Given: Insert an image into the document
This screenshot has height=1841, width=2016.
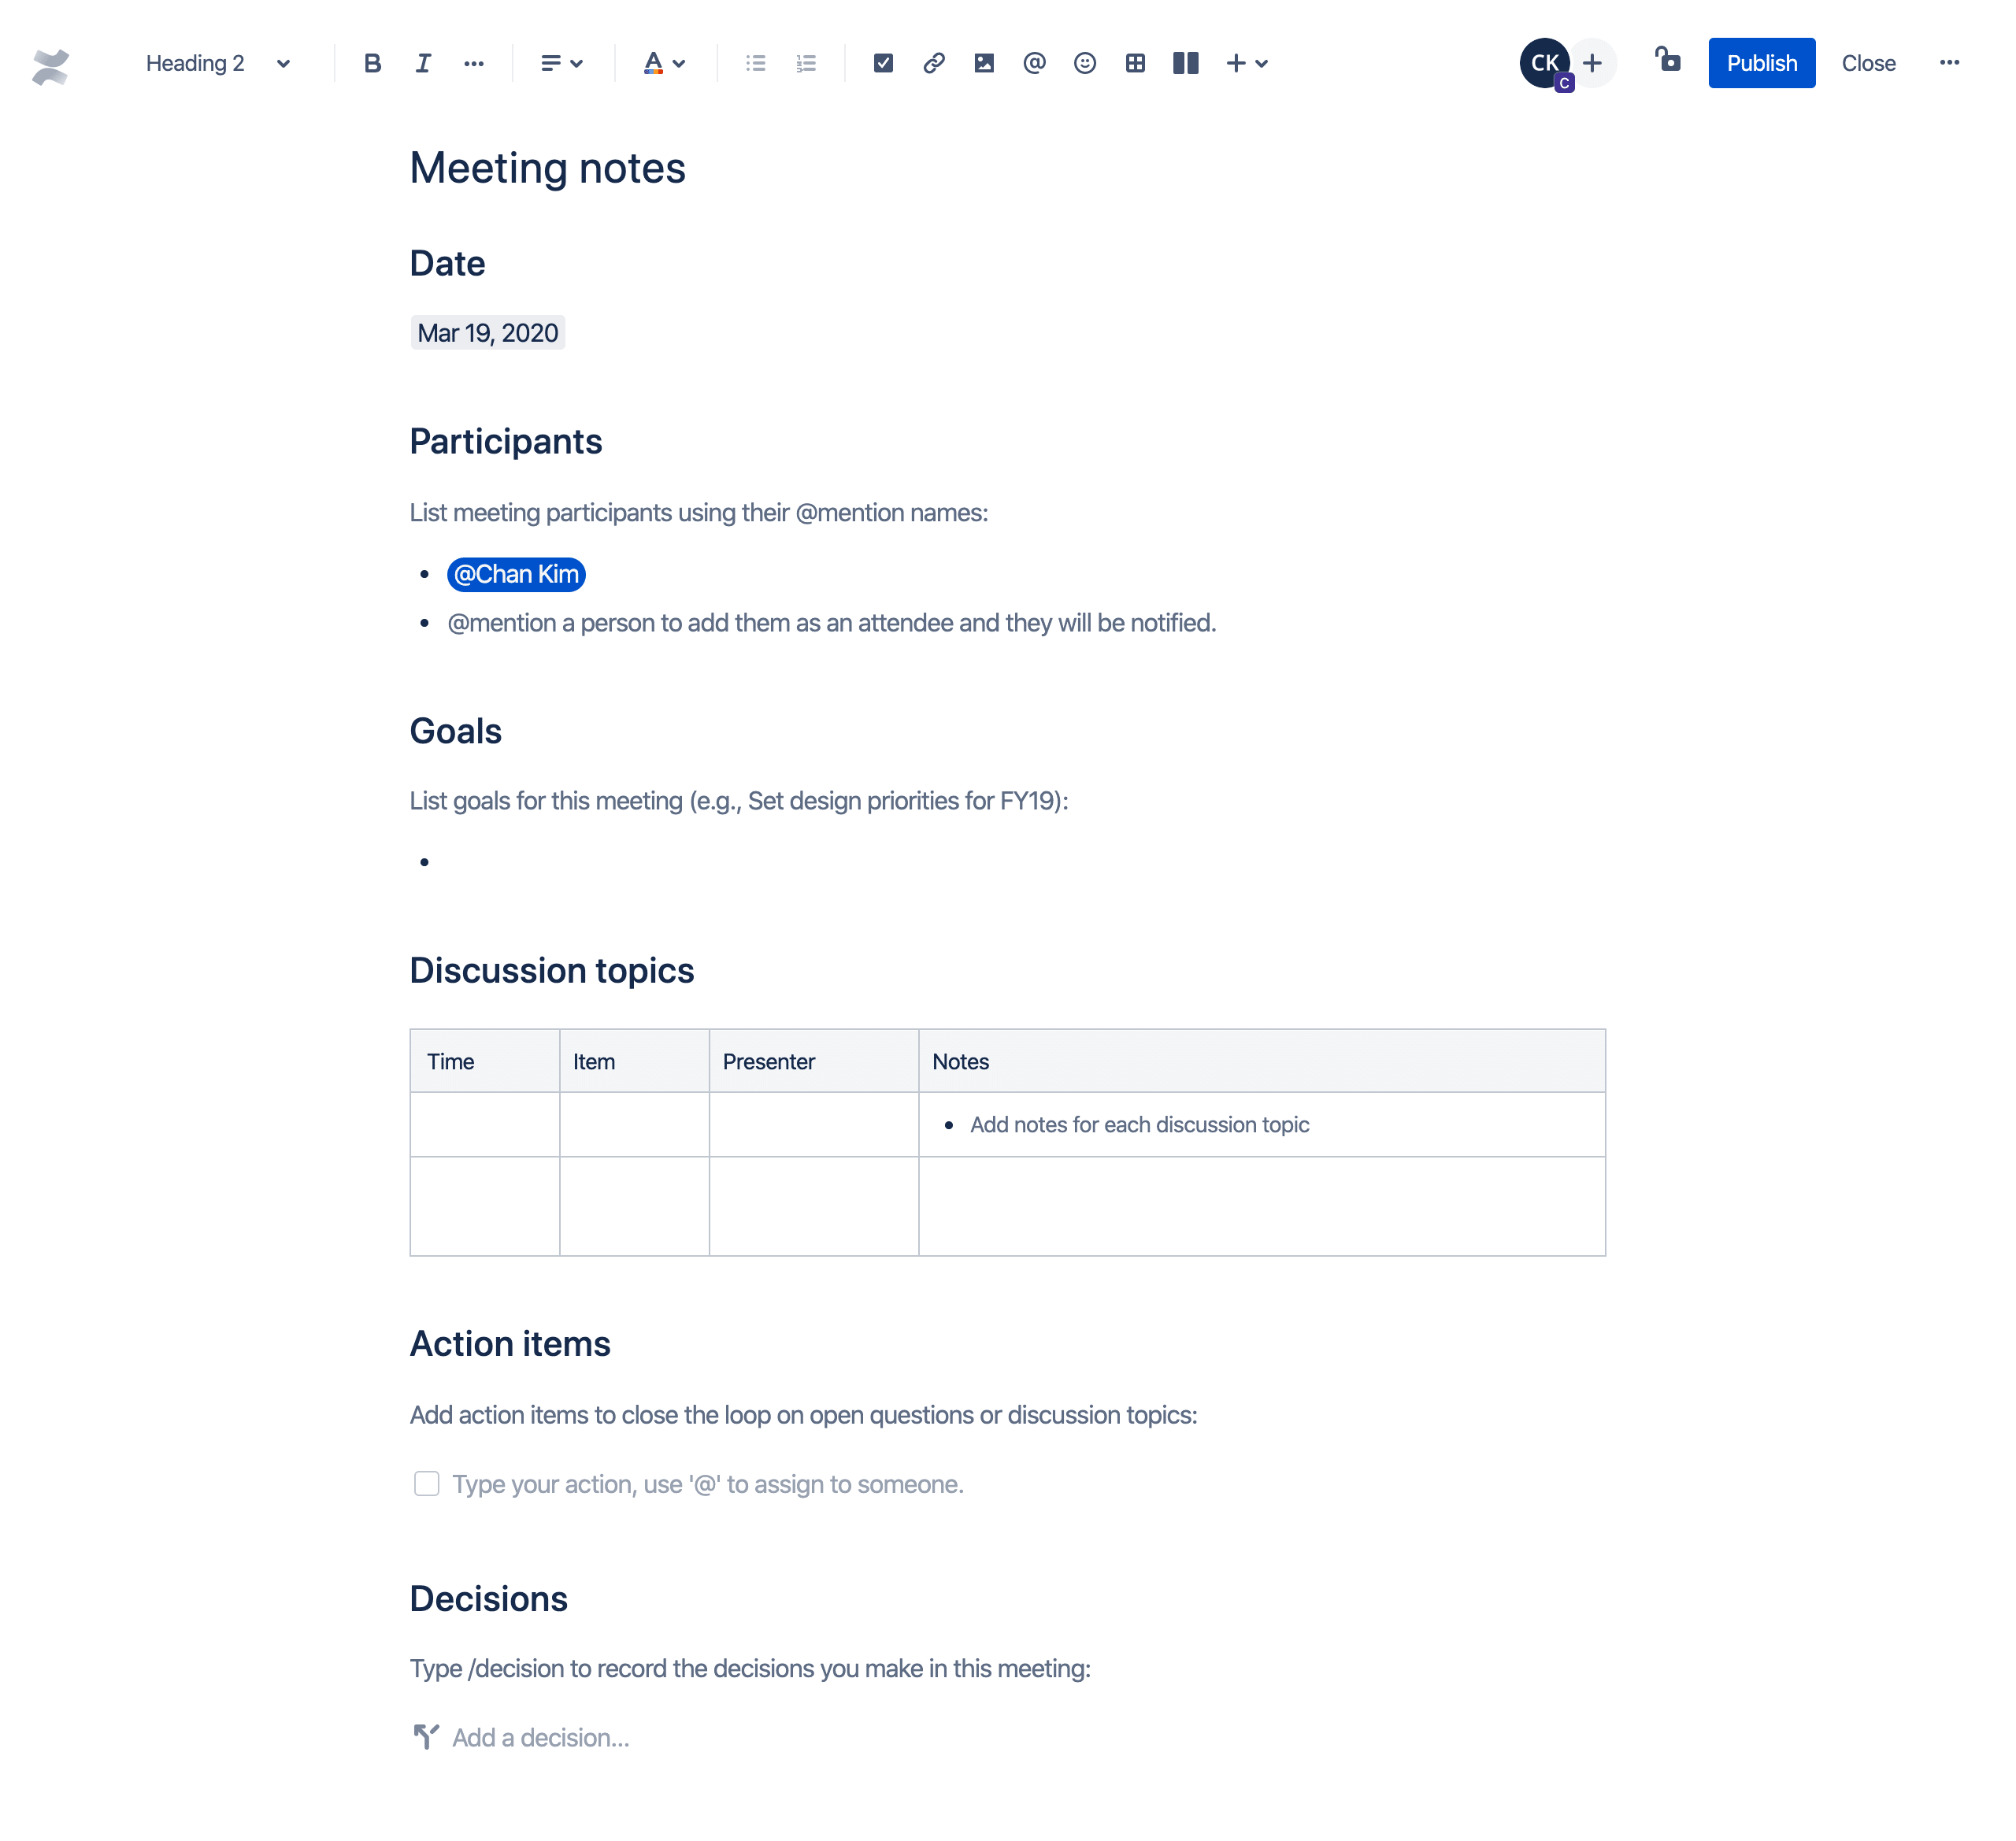Looking at the screenshot, I should [984, 63].
